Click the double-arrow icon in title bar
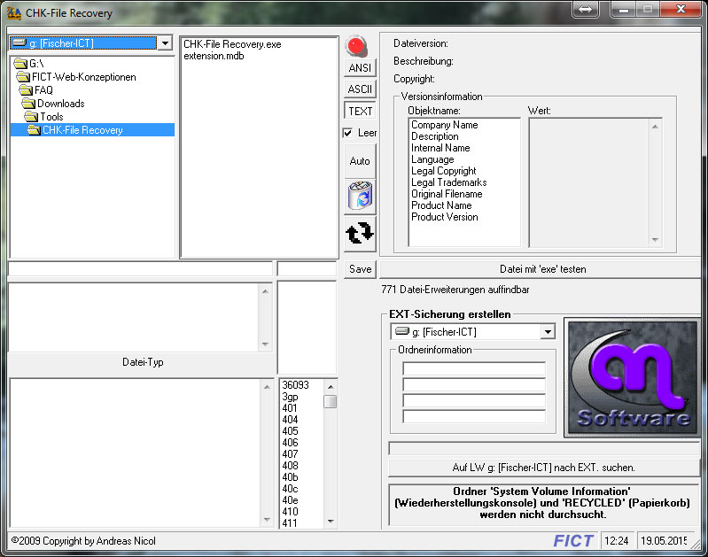 click(585, 10)
